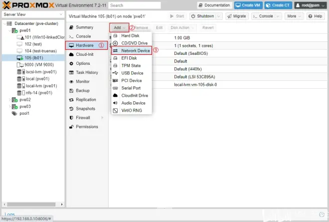329x222 pixels.
Task: Expand the Firewall submenu arrow
Action: (102, 118)
